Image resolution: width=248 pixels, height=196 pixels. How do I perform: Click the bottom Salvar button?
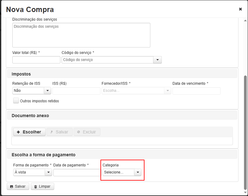(18, 186)
